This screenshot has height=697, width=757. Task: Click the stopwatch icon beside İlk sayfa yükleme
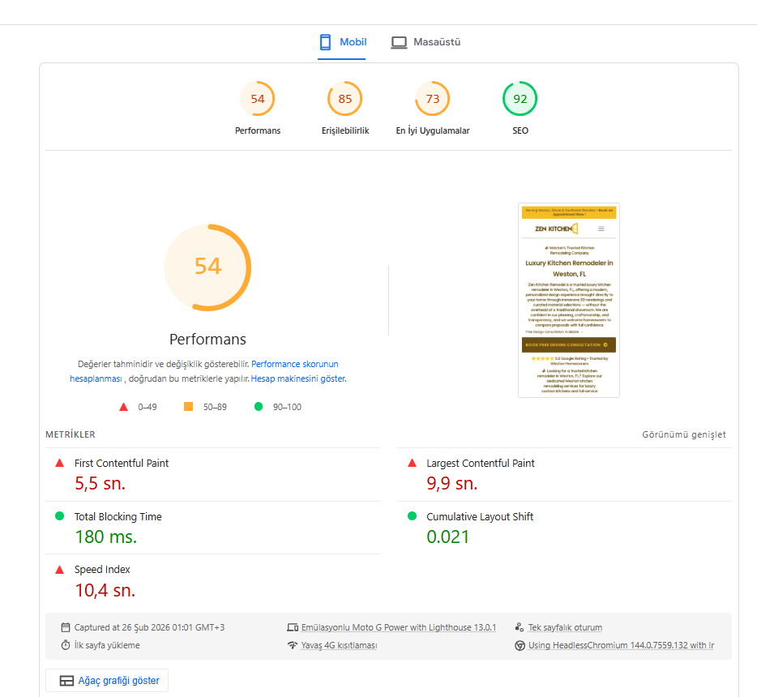click(66, 645)
